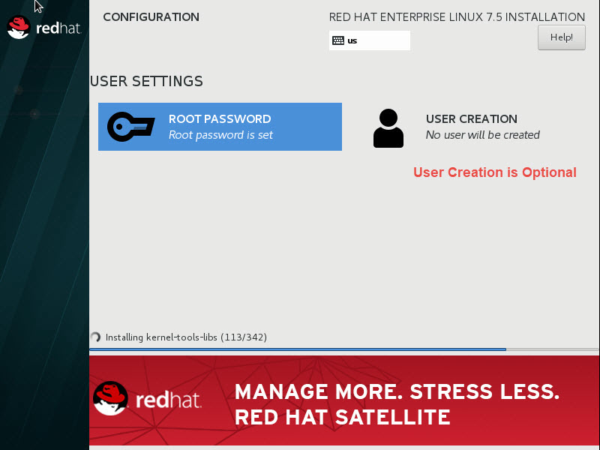
Task: Click the installation progress bar
Action: click(x=298, y=349)
